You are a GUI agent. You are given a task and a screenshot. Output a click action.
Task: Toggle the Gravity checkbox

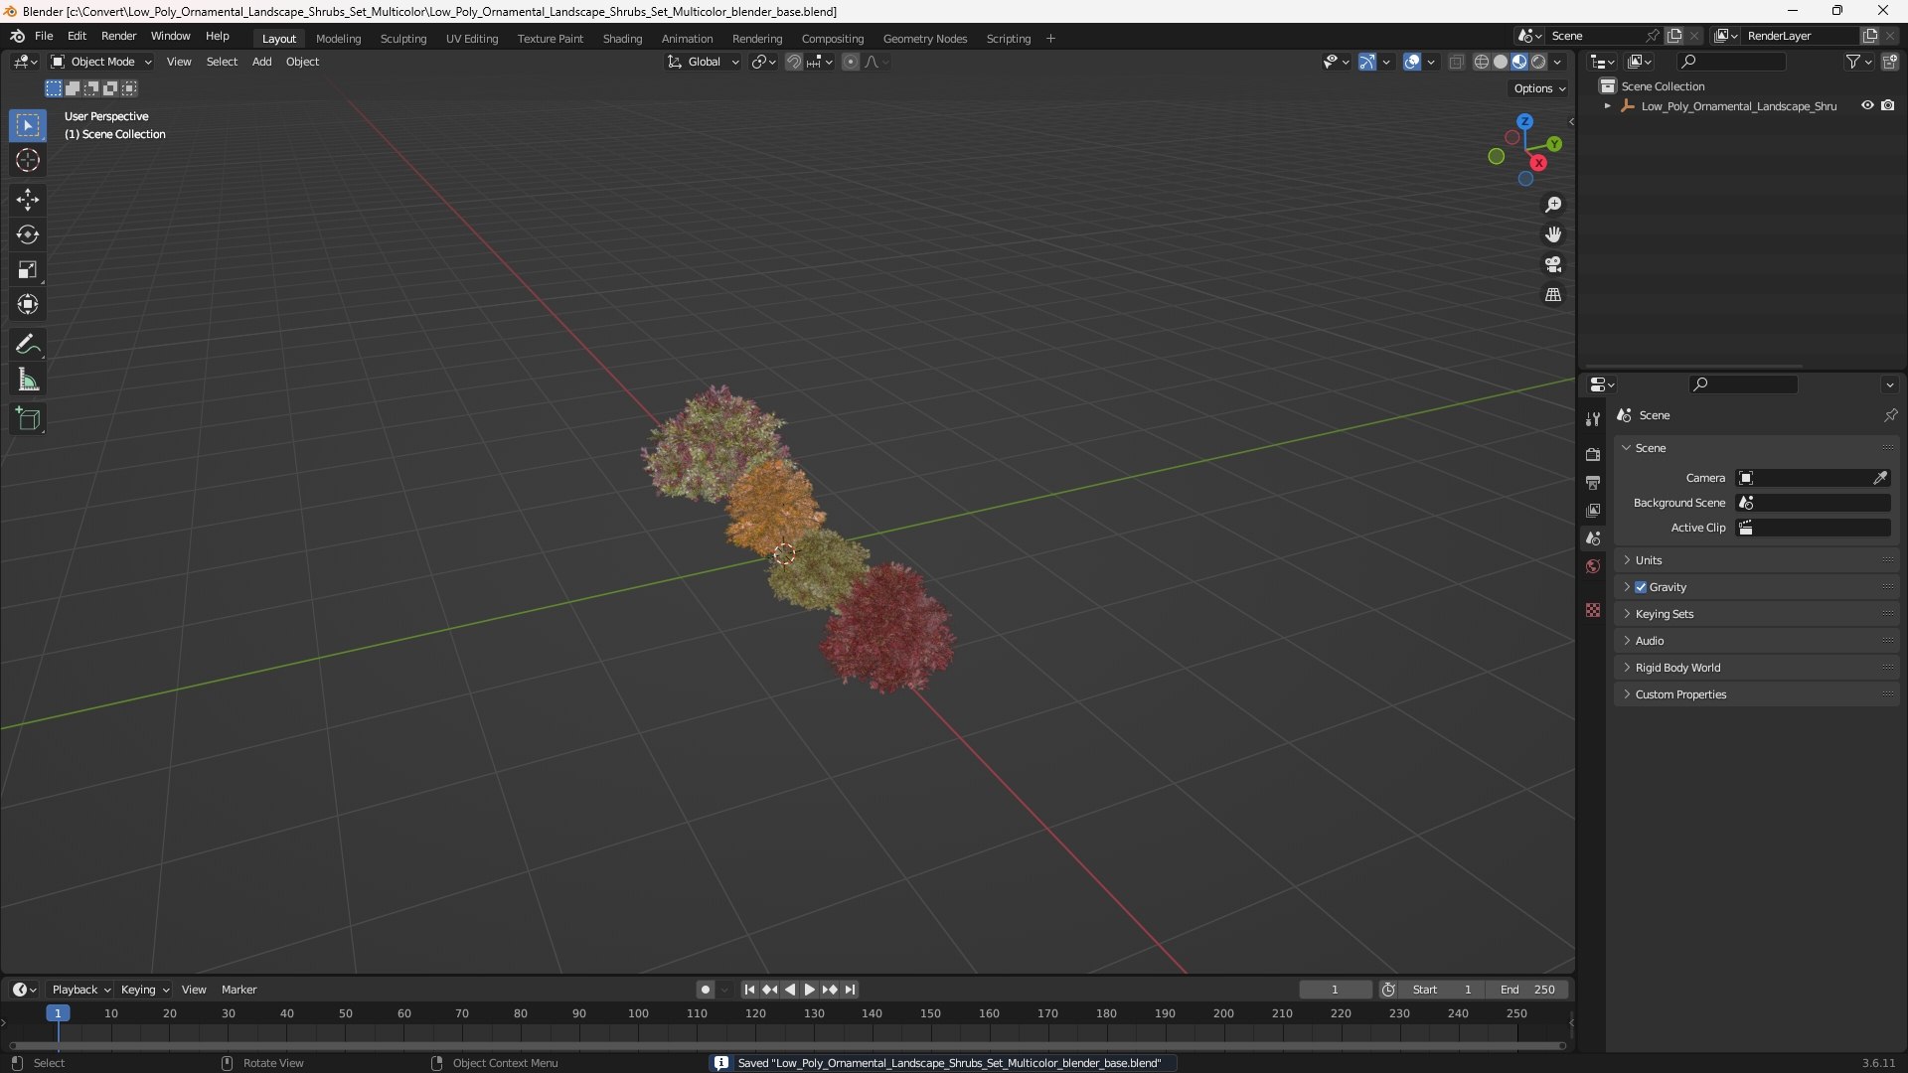click(x=1641, y=587)
